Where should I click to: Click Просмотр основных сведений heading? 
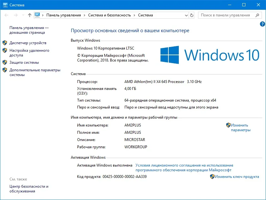130,31
